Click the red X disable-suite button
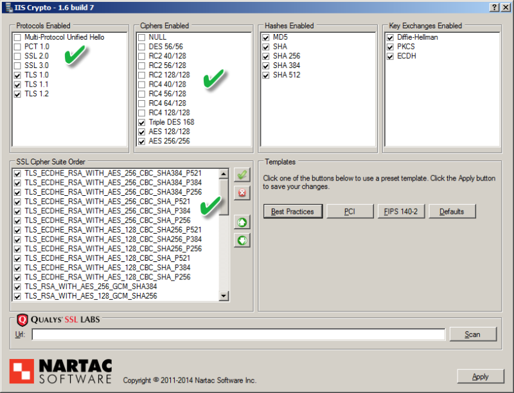Viewport: 514px width, 393px height. point(242,193)
